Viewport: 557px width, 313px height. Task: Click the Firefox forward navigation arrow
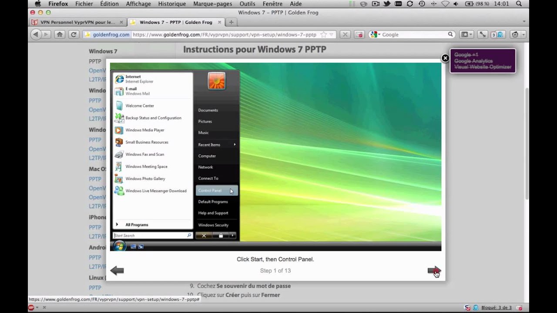click(x=46, y=34)
